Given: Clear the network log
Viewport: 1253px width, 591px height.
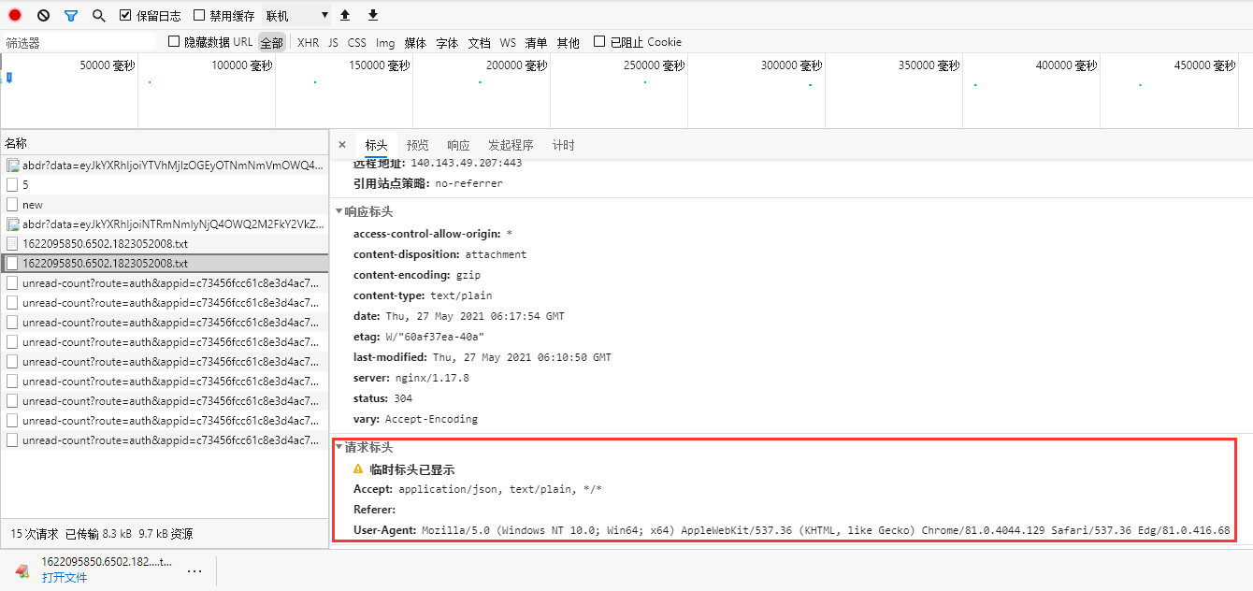Looking at the screenshot, I should point(43,16).
